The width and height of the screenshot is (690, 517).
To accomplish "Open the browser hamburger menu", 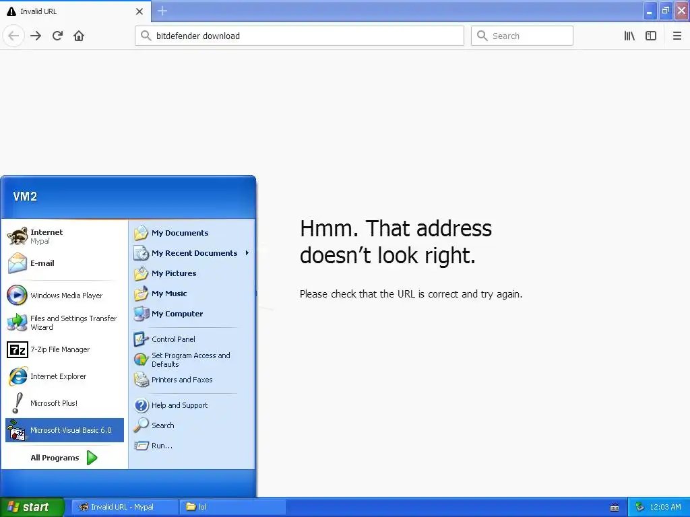I will pos(677,36).
